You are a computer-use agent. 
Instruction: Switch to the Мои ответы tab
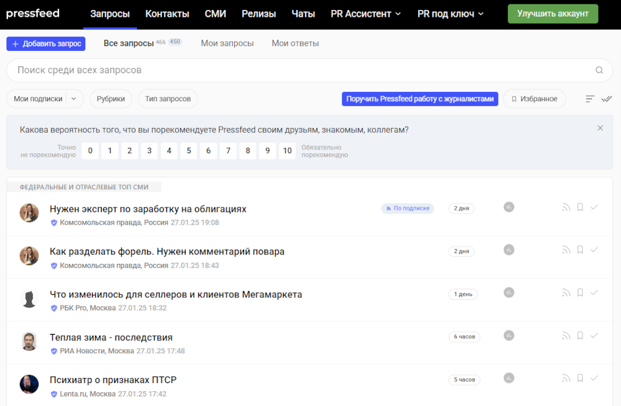pos(295,43)
